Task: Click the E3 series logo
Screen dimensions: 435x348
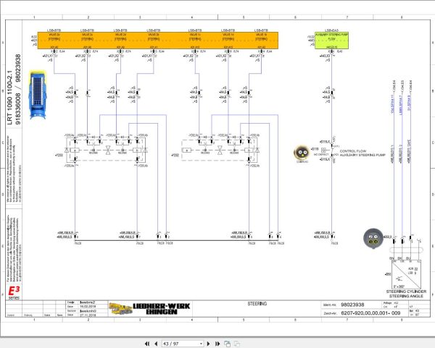Action: point(14,292)
